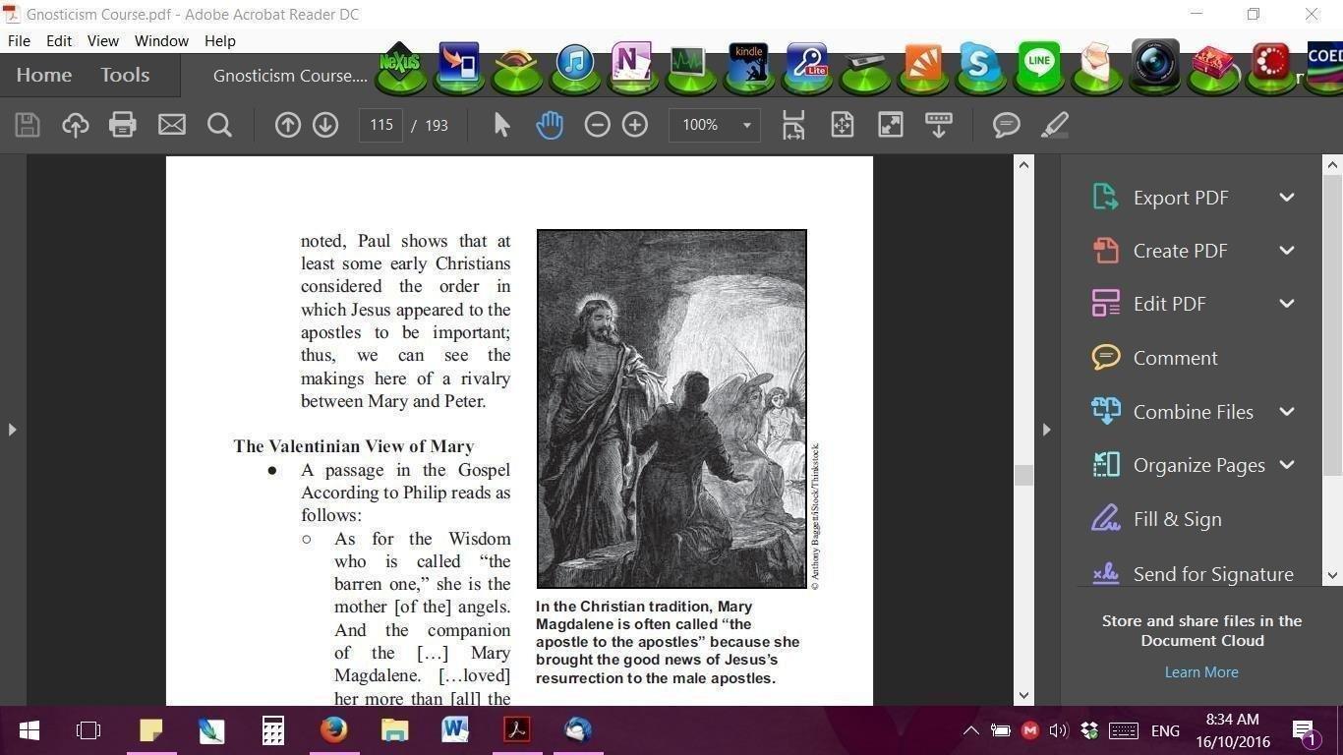Click the zoom in plus icon
This screenshot has height=755, width=1343.
pyautogui.click(x=635, y=125)
